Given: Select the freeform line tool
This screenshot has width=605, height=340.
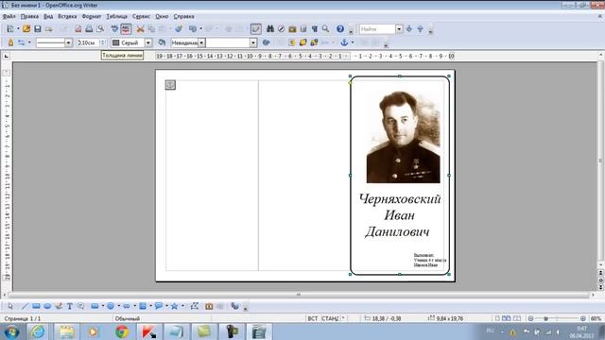Looking at the screenshot, I should coord(59,306).
